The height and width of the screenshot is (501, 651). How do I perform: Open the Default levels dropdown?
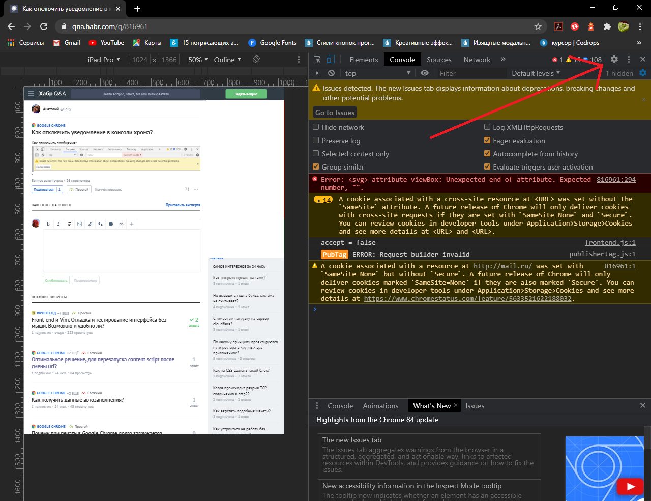[536, 73]
